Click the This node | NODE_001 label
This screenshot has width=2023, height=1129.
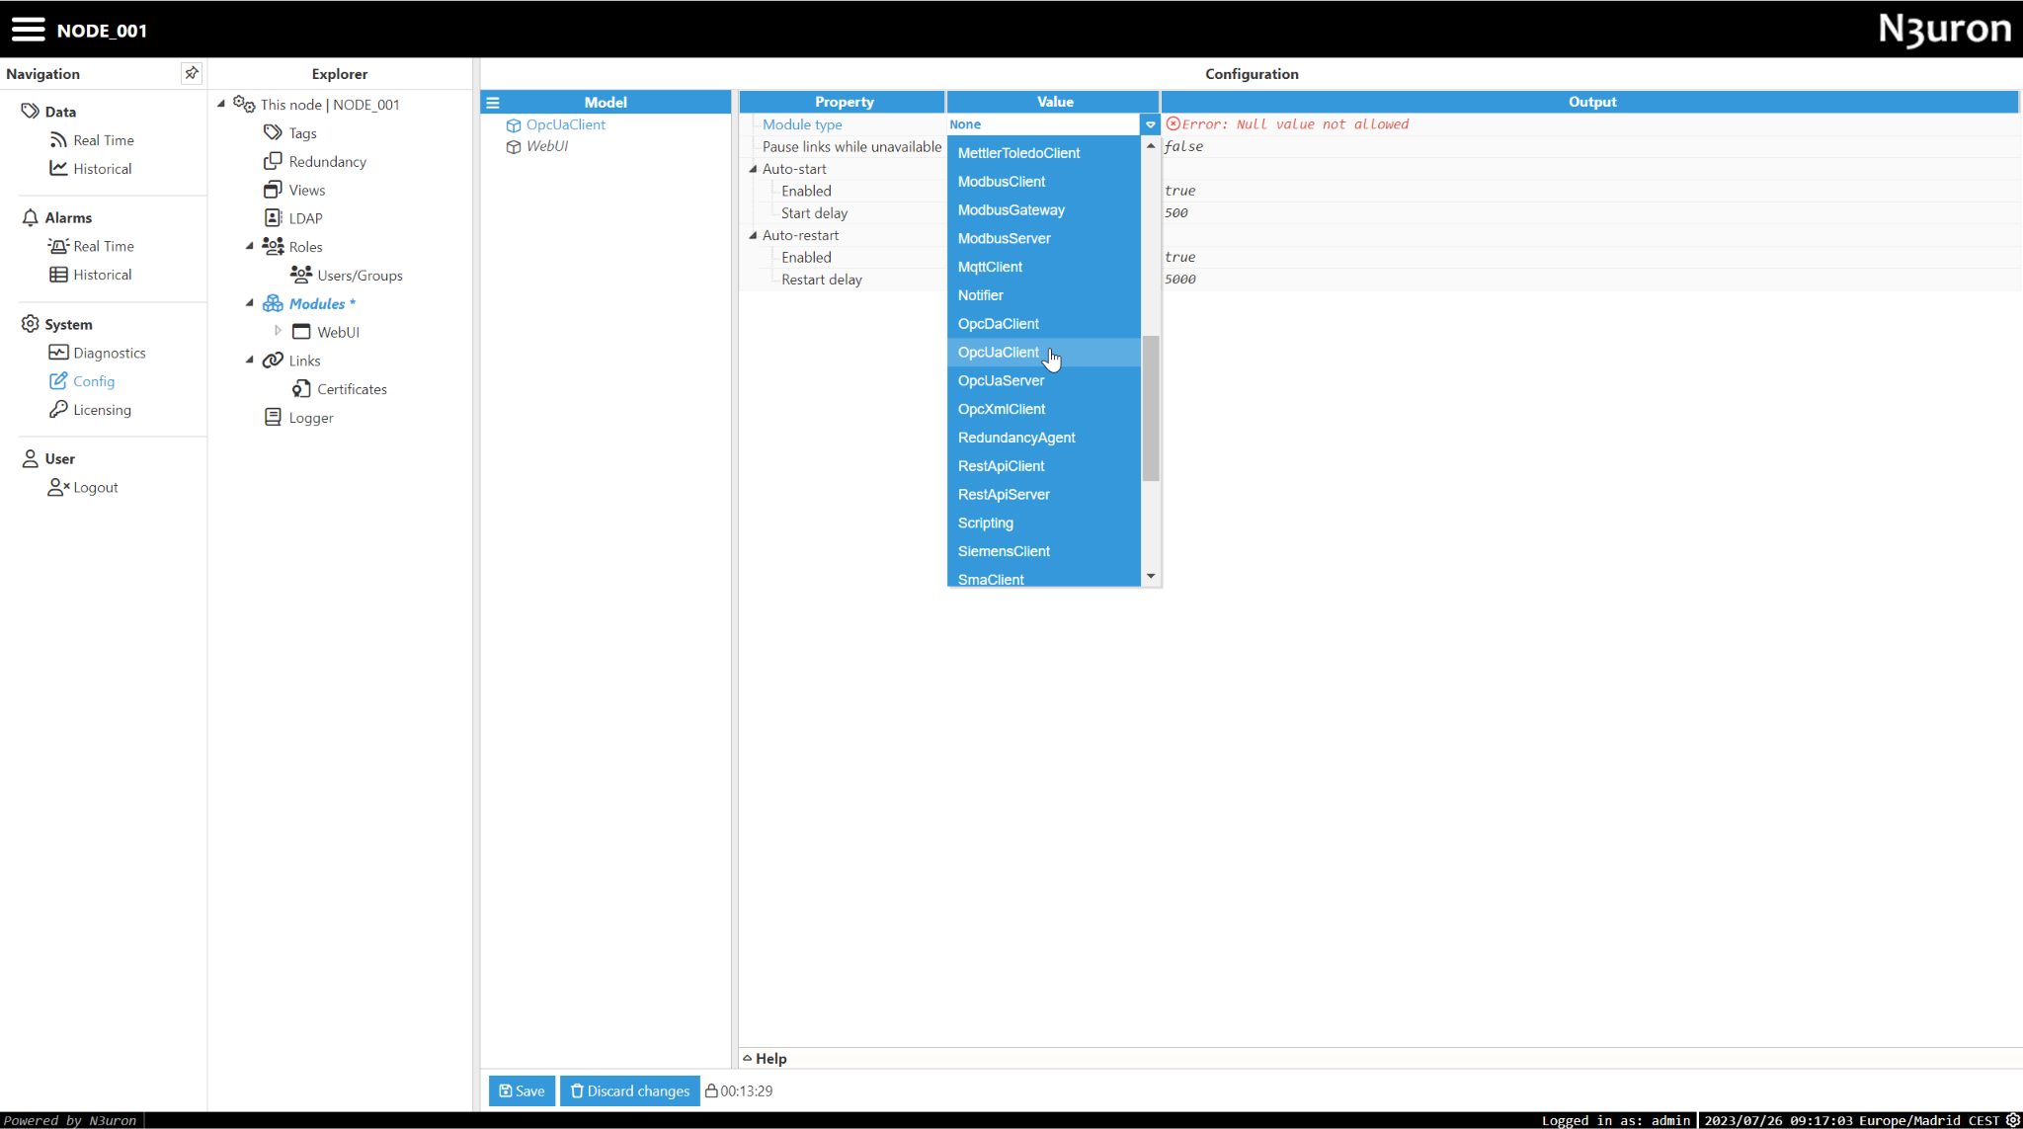tap(330, 105)
